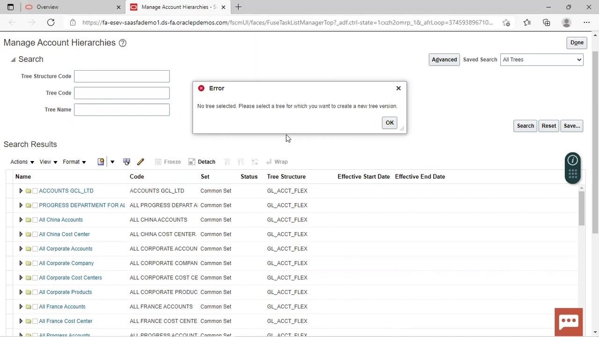Tick the checkbox for All Corporate Accounts

click(x=35, y=249)
